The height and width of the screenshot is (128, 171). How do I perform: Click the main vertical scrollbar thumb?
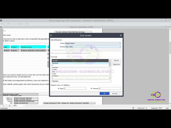[170, 48]
